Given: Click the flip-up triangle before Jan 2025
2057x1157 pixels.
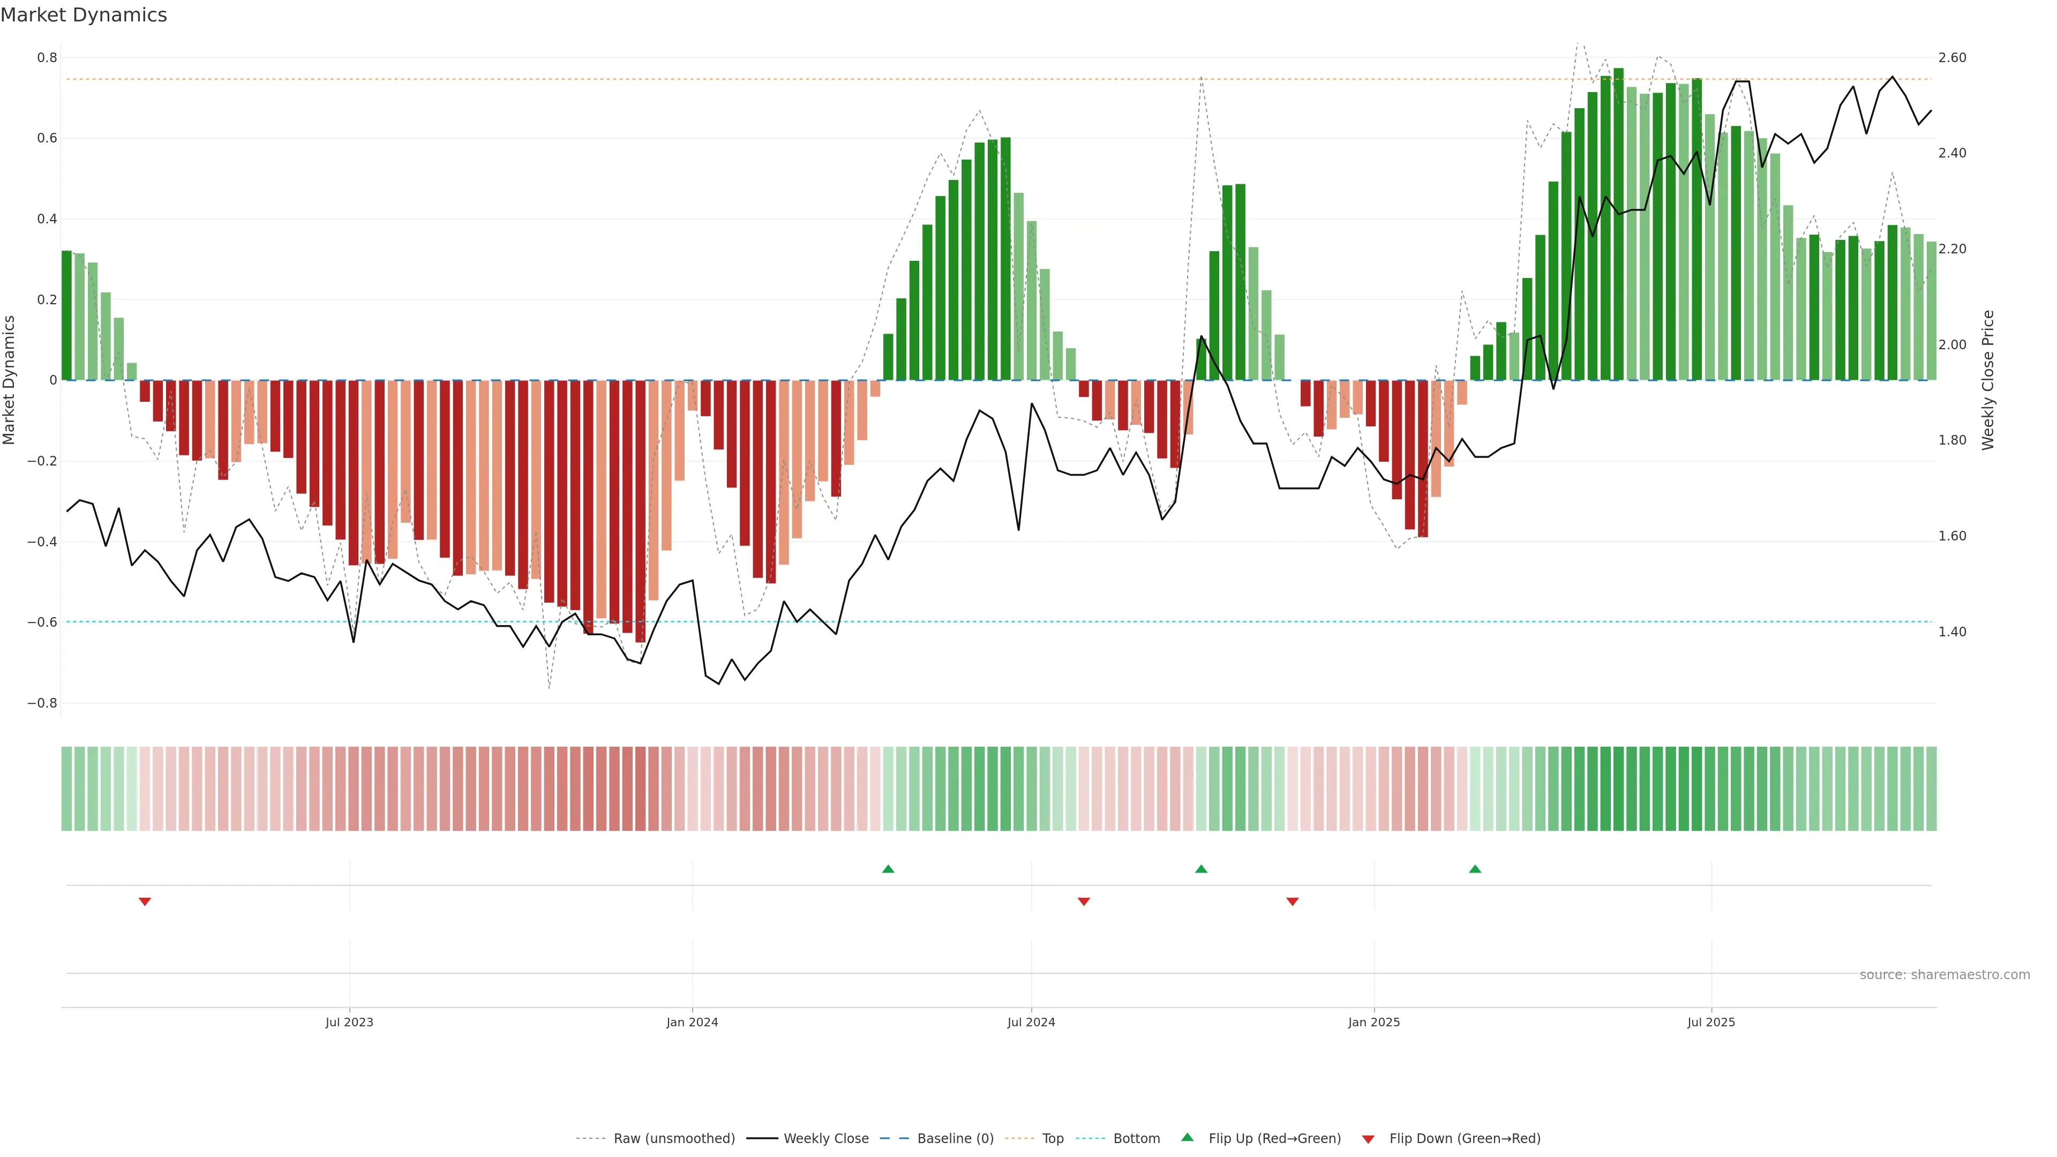Looking at the screenshot, I should 1201,869.
